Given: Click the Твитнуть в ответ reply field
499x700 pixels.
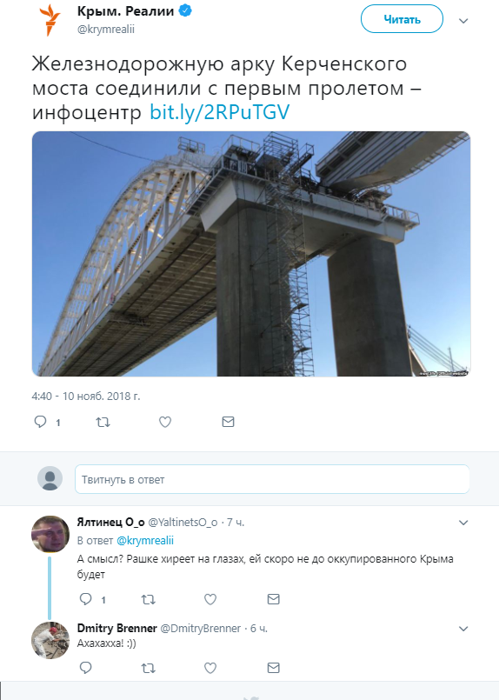Looking at the screenshot, I should point(272,479).
